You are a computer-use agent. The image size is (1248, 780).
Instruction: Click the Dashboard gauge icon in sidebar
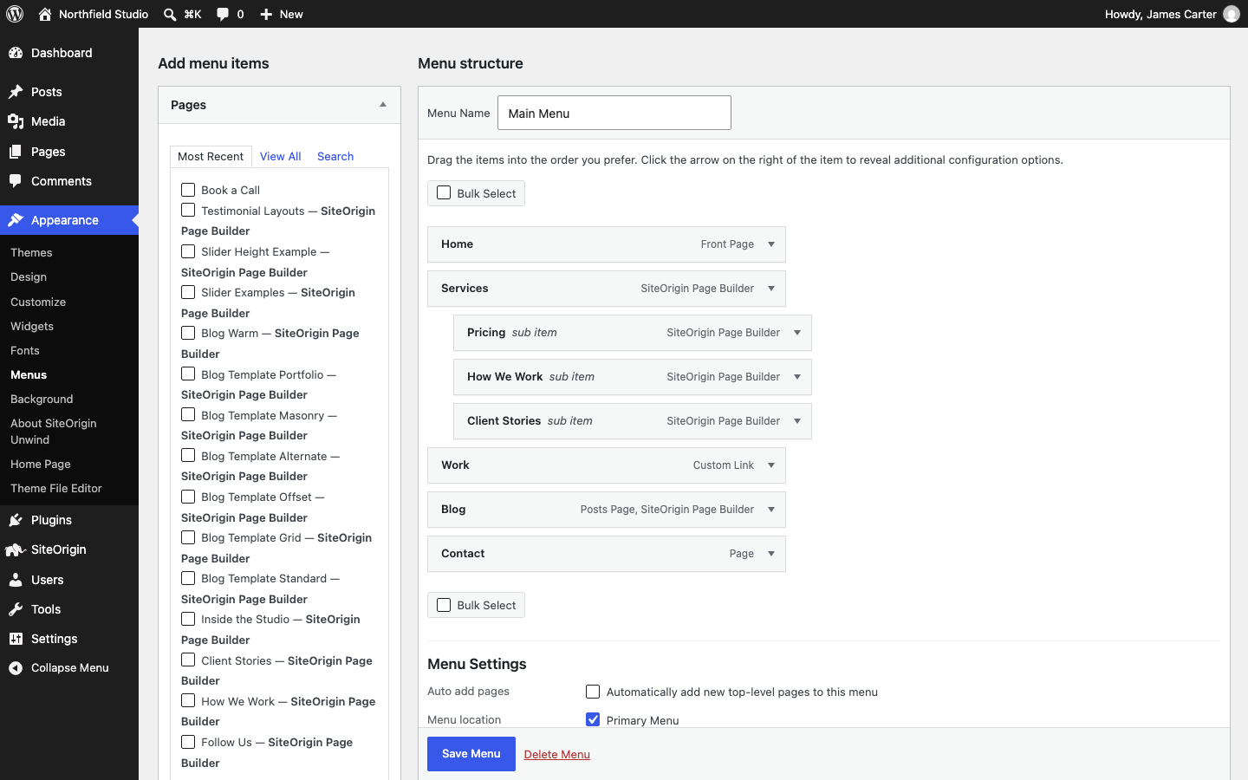click(16, 53)
